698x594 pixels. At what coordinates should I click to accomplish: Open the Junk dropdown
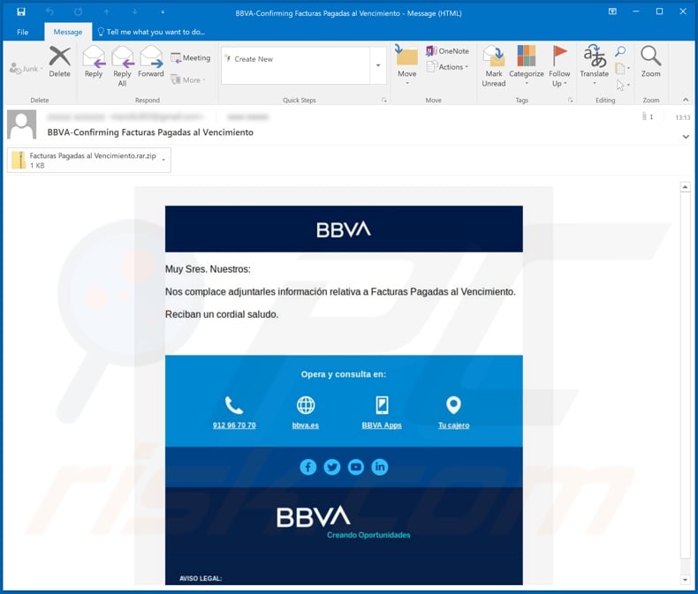coord(26,69)
